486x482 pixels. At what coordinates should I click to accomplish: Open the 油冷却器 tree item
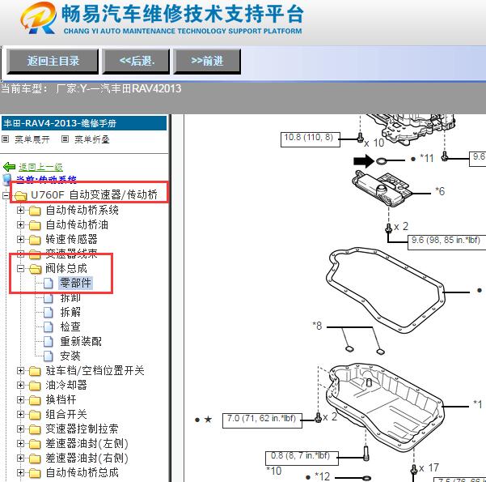pyautogui.click(x=66, y=385)
